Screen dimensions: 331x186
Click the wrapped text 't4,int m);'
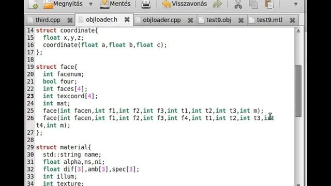53,125
